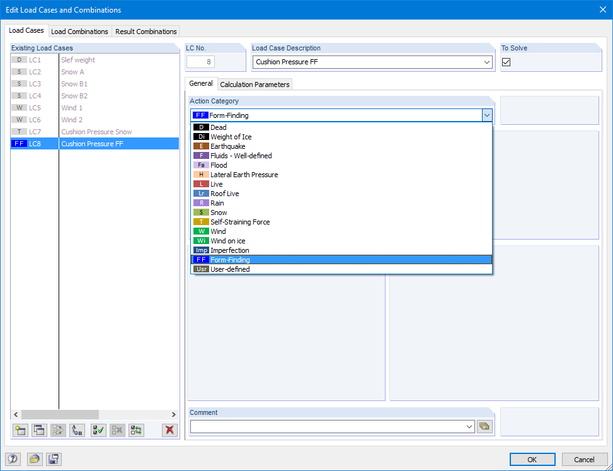Select the Snow A load case
Viewport: 613px width, 471px height.
click(95, 72)
